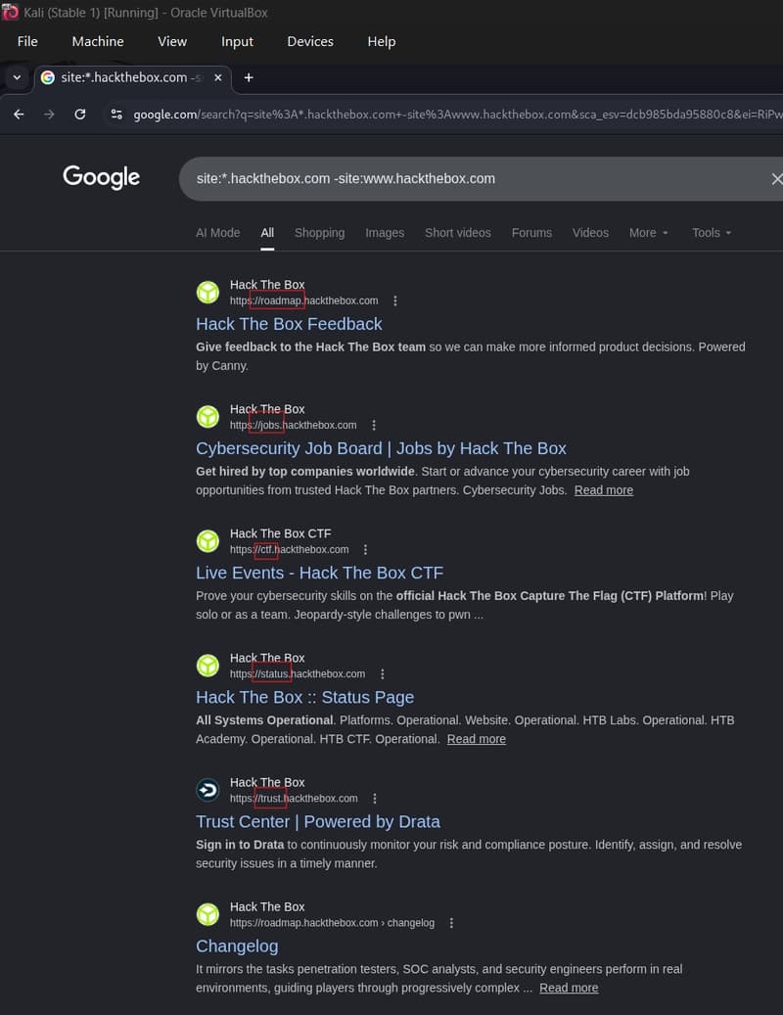The width and height of the screenshot is (783, 1015).
Task: Click the VirtualBox Kali window icon
Action: coord(10,12)
